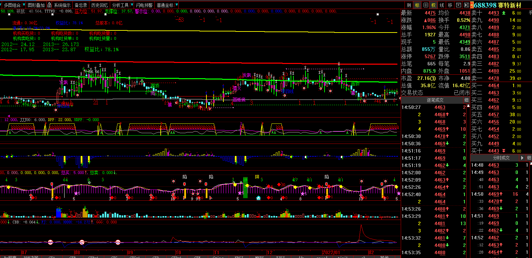Click the 测 (measure) tool icon
This screenshot has height=258, width=532.
tap(409, 5)
